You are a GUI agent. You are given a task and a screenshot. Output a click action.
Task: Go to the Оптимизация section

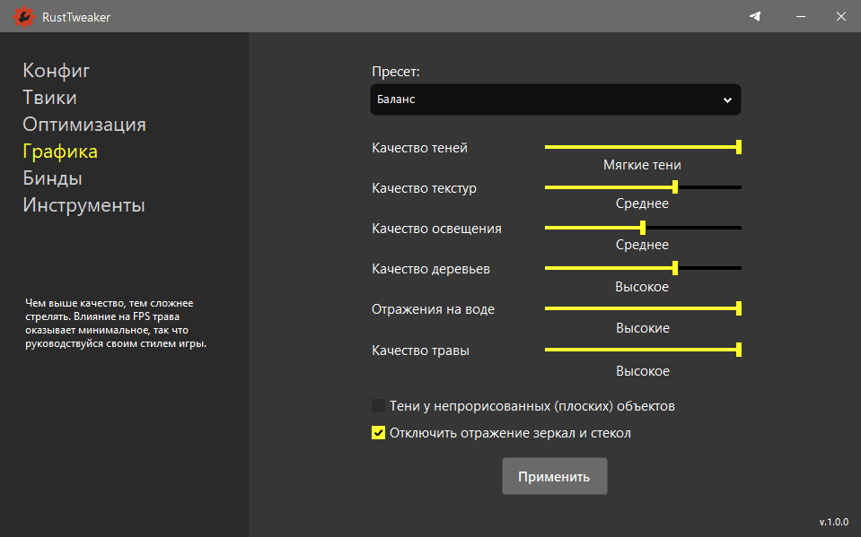(84, 125)
